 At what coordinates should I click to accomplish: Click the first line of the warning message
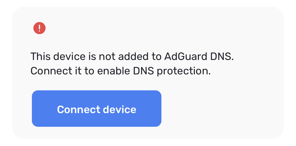(x=132, y=56)
